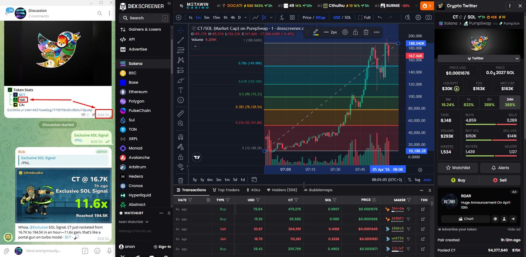Click the DexScreener search field
Screen dimensions: 526x257
144,18
